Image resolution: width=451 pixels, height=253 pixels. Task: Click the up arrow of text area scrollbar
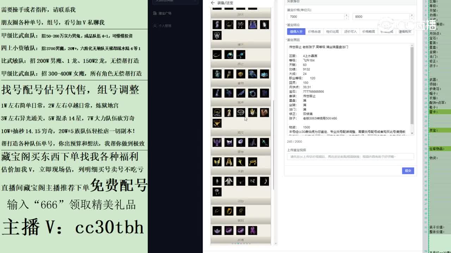[412, 45]
